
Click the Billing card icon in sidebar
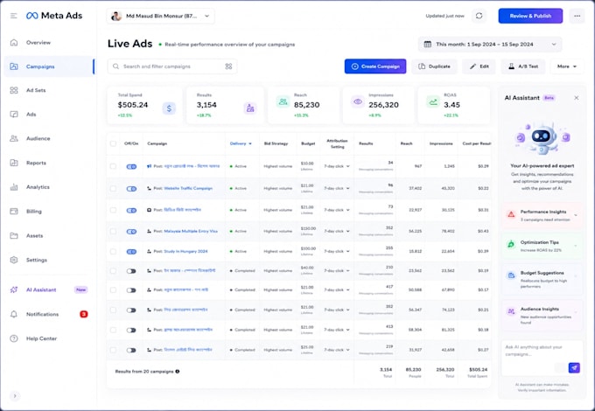(14, 212)
